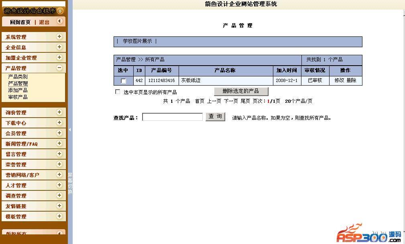Expand 调查管理 with its plus icon

pyautogui.click(x=59, y=195)
